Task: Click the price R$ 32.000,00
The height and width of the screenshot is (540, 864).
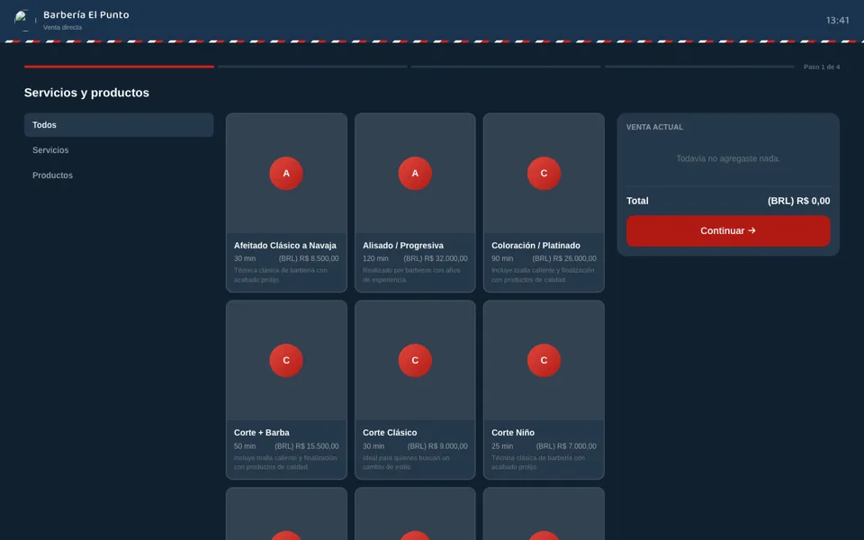Action: (436, 258)
